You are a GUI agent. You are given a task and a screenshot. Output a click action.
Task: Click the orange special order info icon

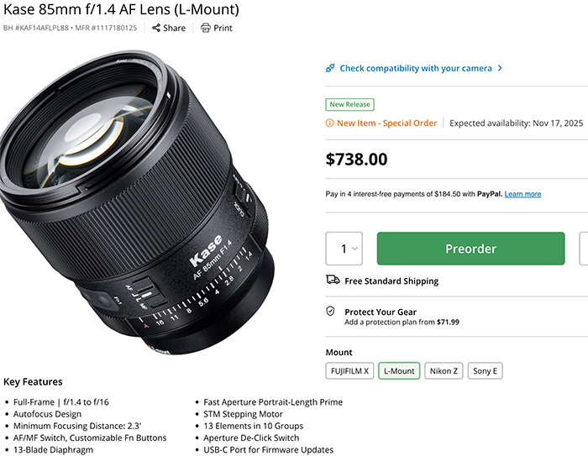(330, 123)
